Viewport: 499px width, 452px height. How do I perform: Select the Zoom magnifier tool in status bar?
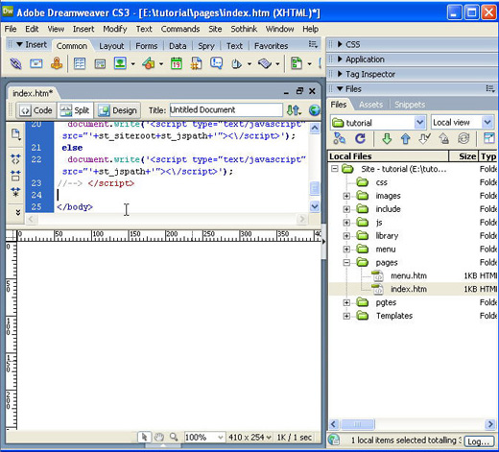point(174,437)
